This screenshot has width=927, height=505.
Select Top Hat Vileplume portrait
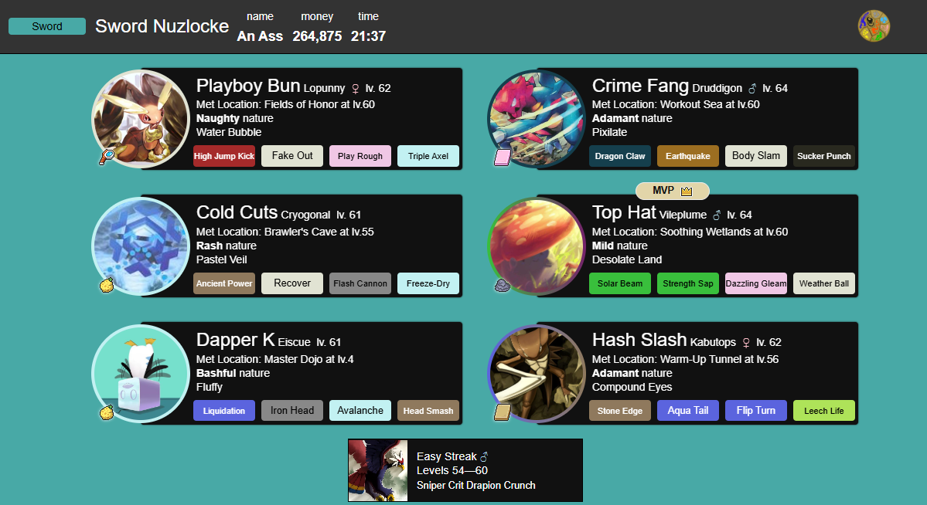pyautogui.click(x=537, y=246)
